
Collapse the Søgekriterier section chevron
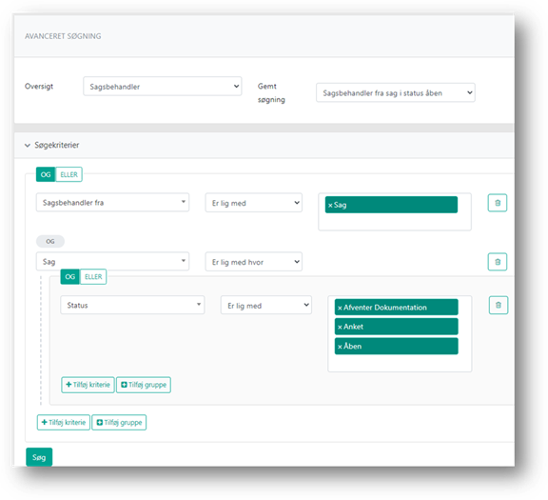[28, 145]
